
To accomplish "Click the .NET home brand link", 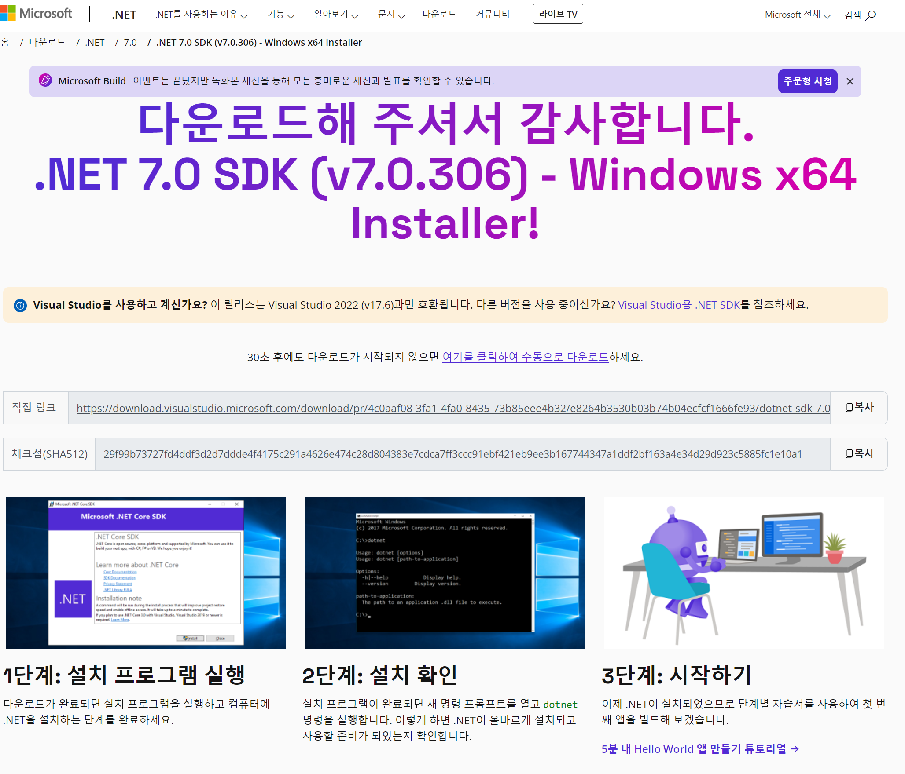I will [124, 15].
